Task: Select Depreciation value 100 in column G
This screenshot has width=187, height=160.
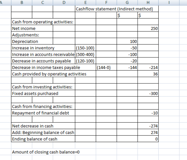Action: point(127,41)
